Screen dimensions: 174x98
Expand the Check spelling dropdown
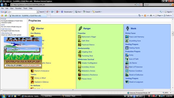(x=91, y=12)
